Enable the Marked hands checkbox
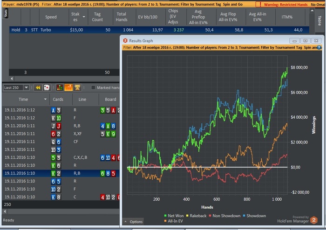Image resolution: width=326 pixels, height=230 pixels. pyautogui.click(x=93, y=88)
